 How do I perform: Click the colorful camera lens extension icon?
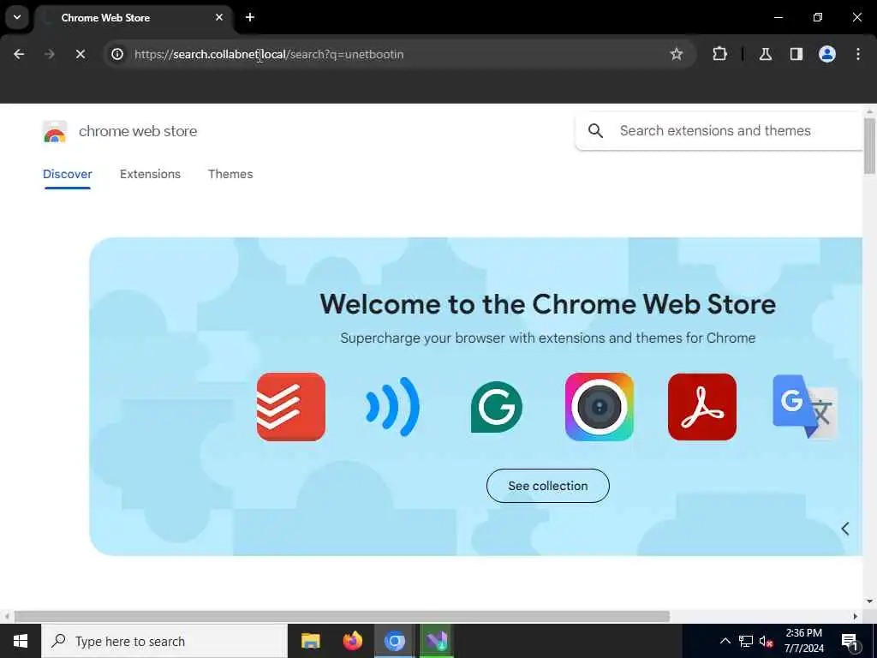click(599, 407)
